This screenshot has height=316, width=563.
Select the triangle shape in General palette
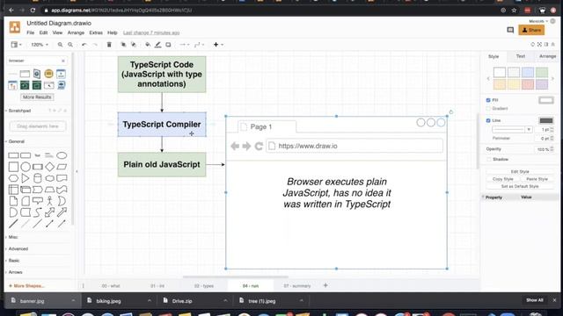[x=26, y=178]
